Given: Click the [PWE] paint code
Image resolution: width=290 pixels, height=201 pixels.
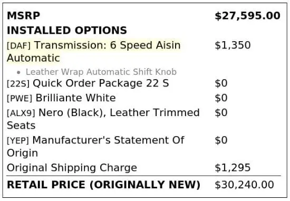Looking at the screenshot, I should pos(20,99).
